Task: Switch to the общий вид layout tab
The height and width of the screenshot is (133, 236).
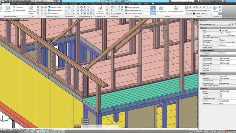Action: pos(15,129)
